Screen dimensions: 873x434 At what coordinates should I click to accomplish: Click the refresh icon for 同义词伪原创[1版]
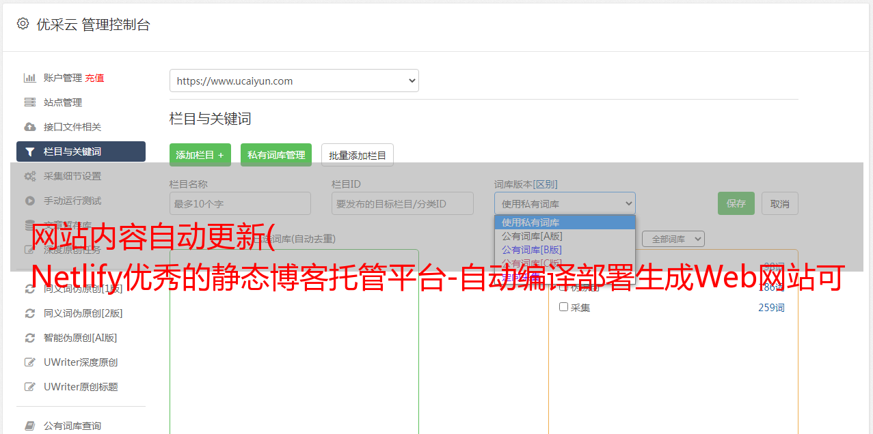(29, 289)
